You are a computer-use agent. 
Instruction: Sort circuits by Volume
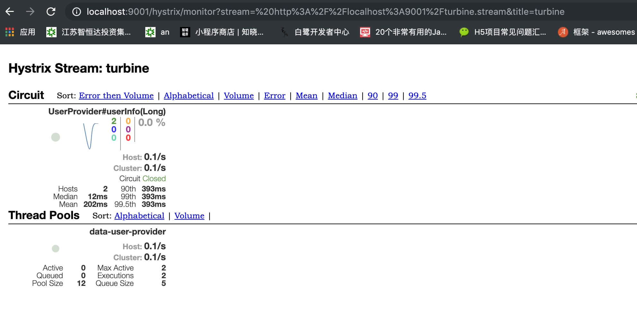239,95
